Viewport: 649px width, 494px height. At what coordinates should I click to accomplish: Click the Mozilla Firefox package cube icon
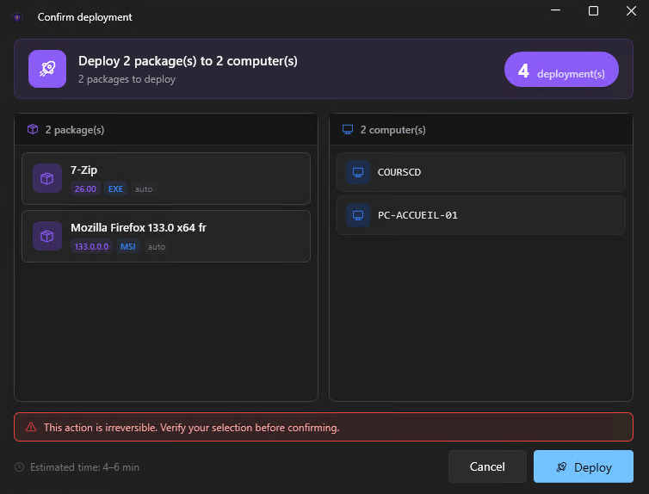(x=47, y=236)
